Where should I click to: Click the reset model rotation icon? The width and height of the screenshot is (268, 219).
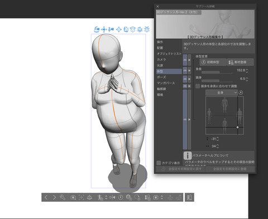pyautogui.click(x=137, y=197)
